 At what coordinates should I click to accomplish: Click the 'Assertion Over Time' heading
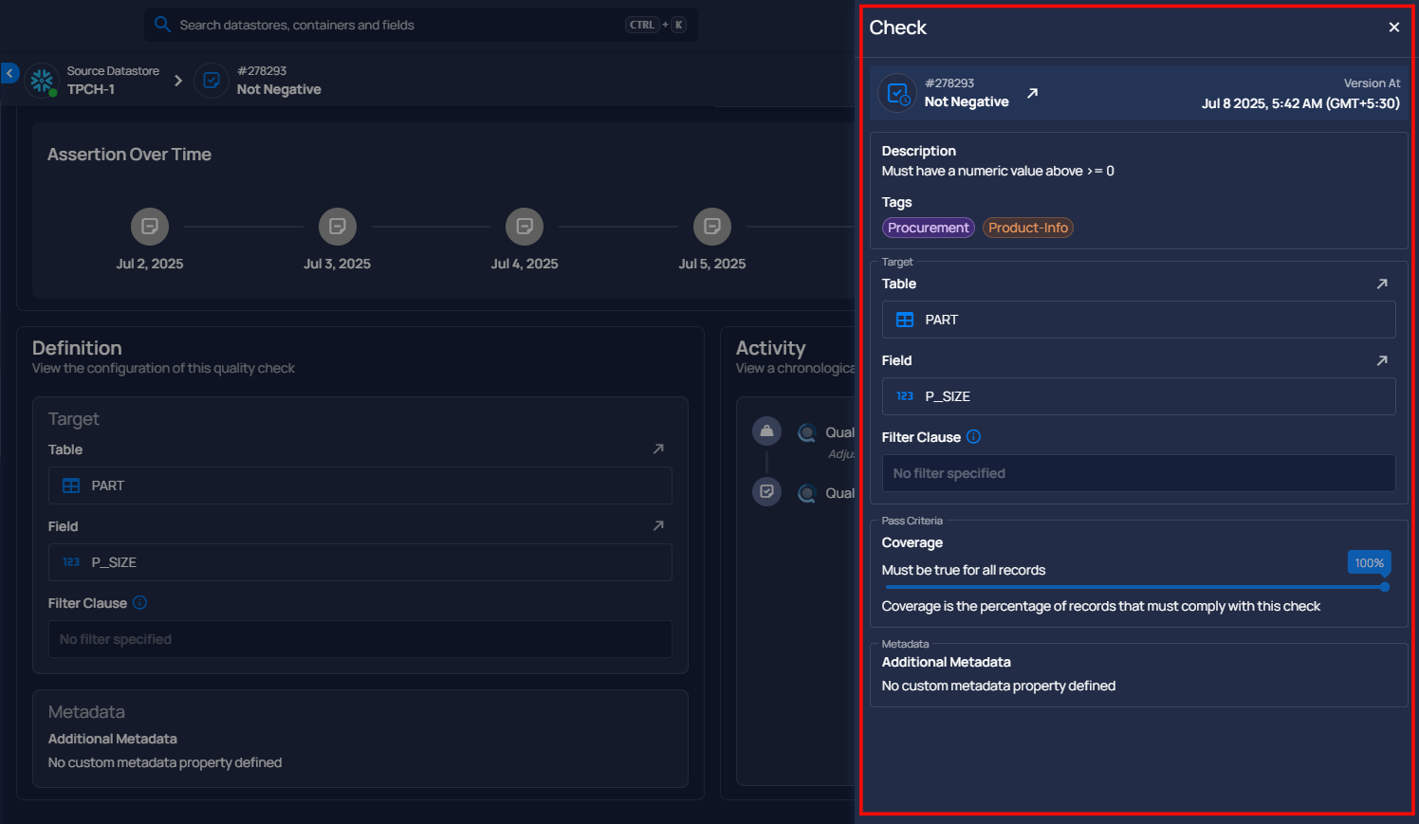pos(130,155)
